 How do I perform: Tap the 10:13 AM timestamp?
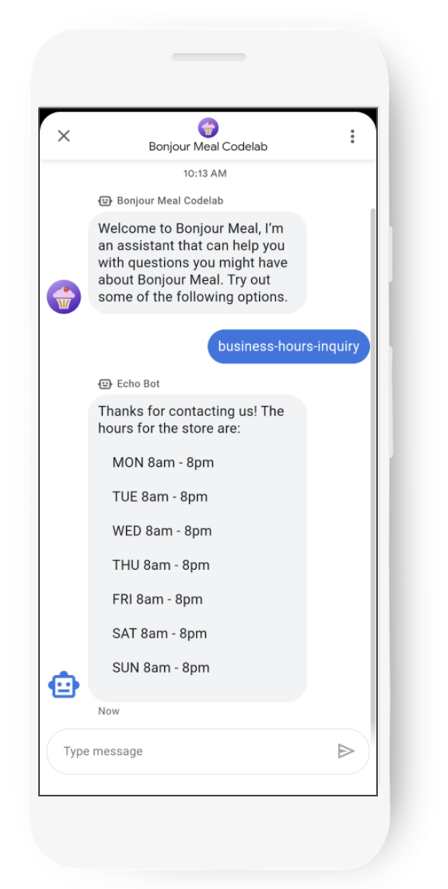205,173
